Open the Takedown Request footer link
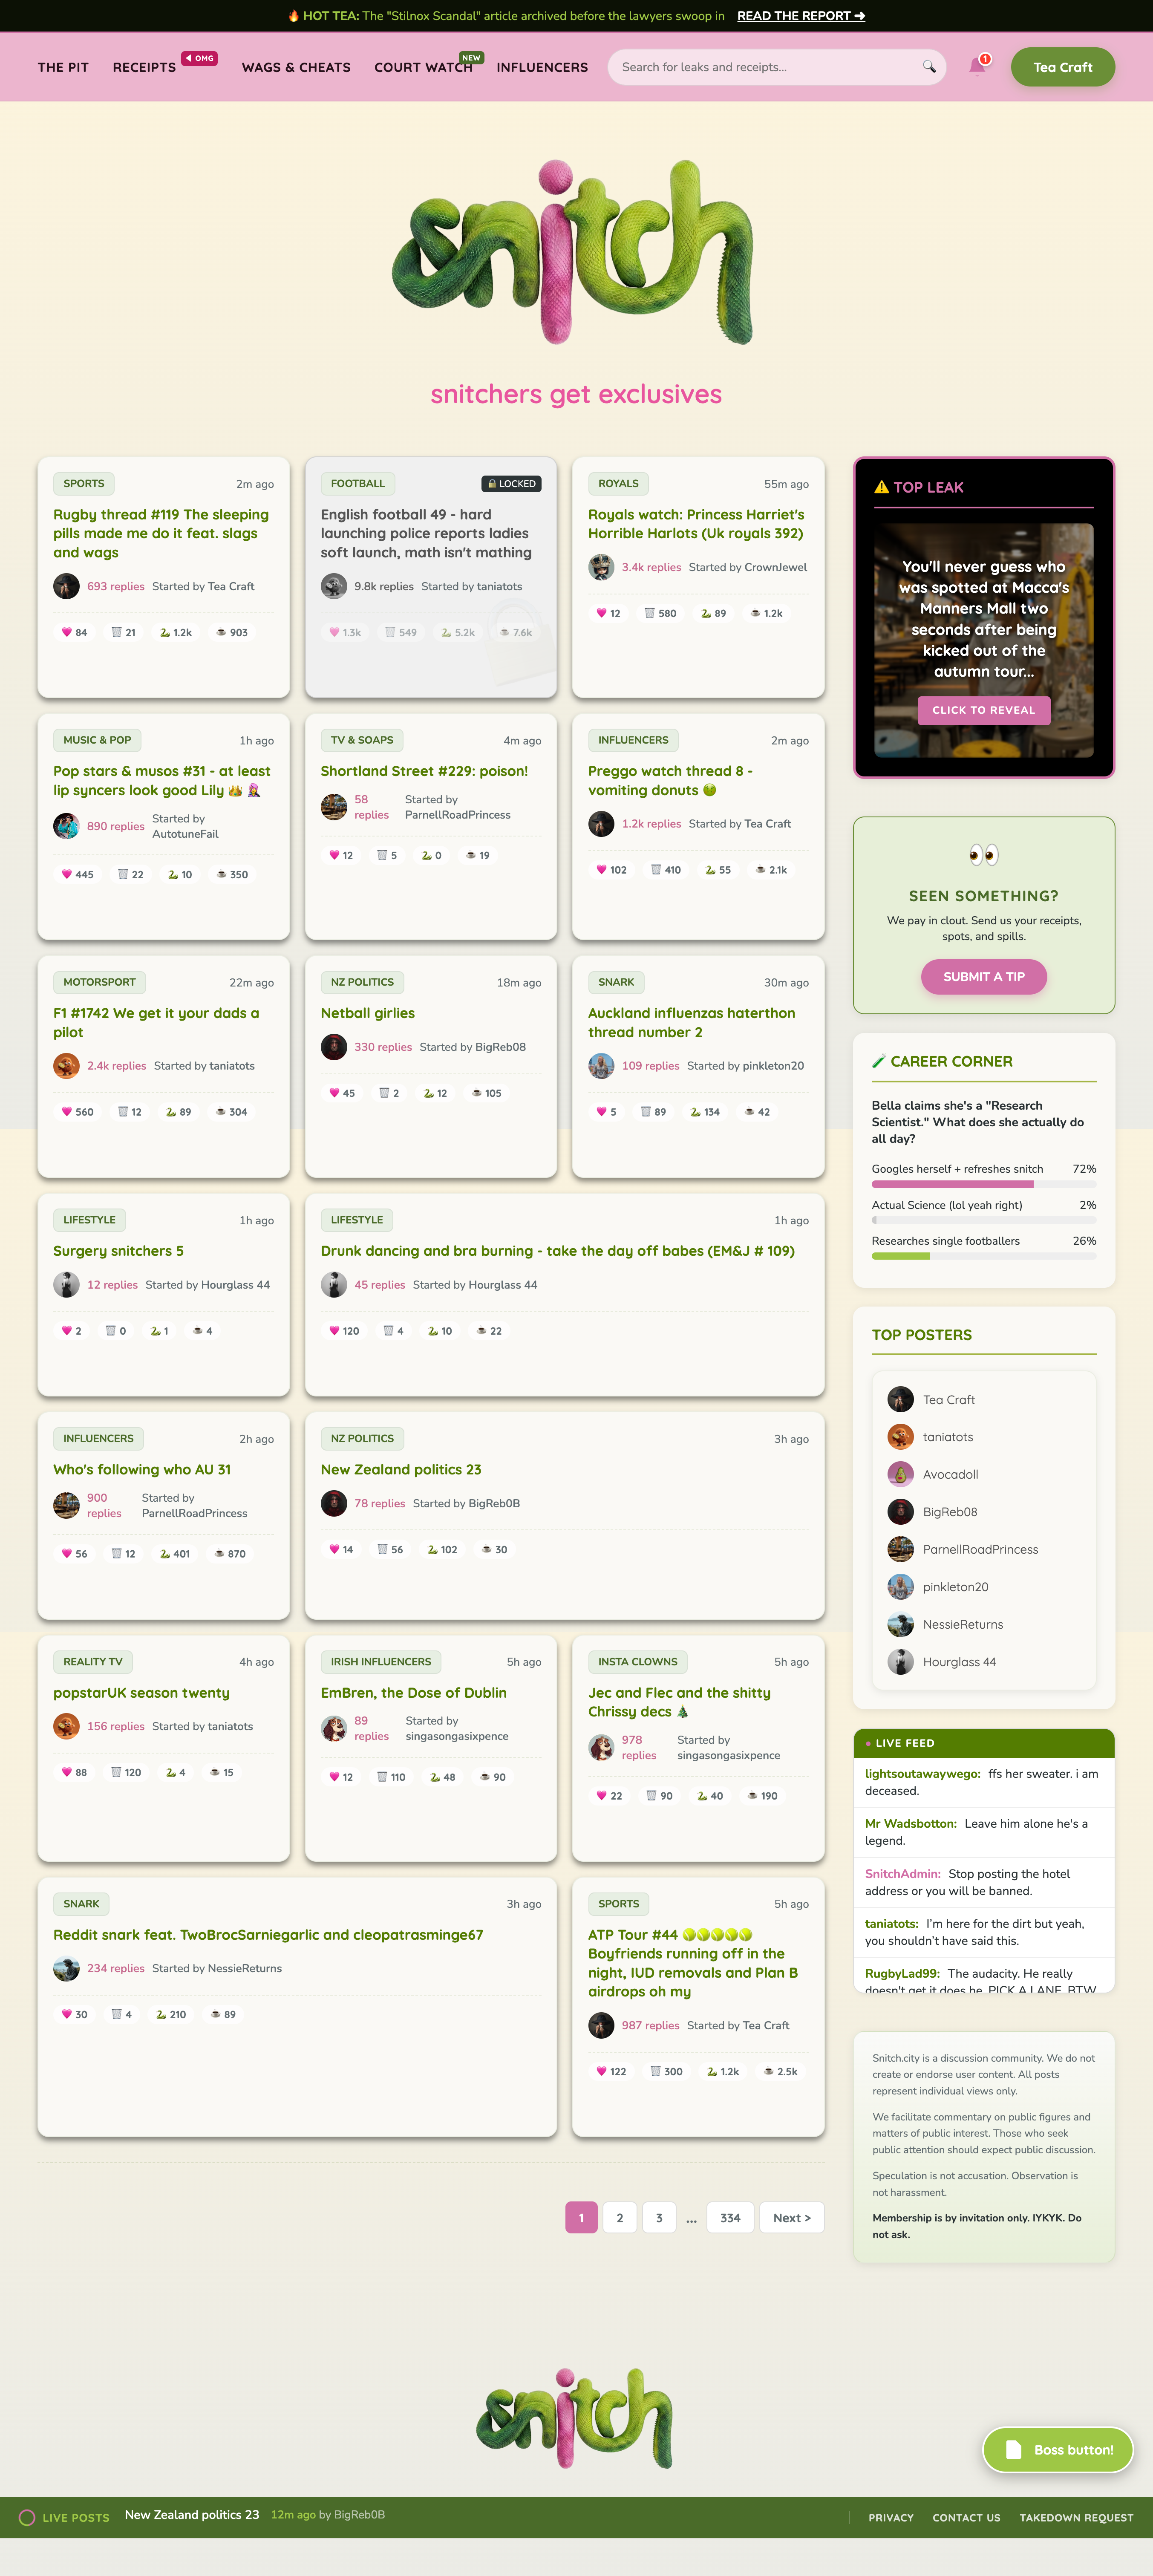1153x2576 pixels. click(x=1076, y=2517)
